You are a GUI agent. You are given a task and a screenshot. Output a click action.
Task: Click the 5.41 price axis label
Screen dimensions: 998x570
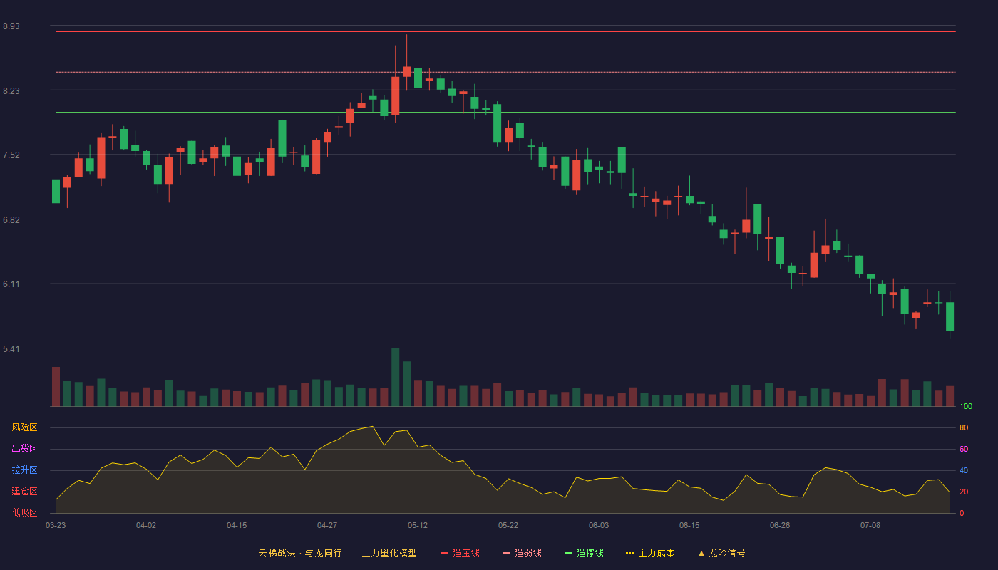(11, 349)
